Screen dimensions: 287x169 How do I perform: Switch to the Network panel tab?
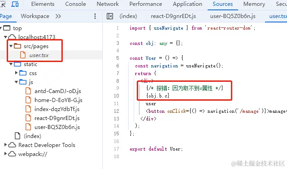coord(108,4)
